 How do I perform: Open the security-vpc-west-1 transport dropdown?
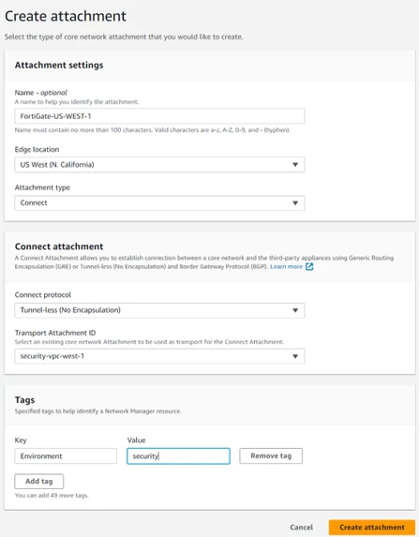pyautogui.click(x=159, y=356)
